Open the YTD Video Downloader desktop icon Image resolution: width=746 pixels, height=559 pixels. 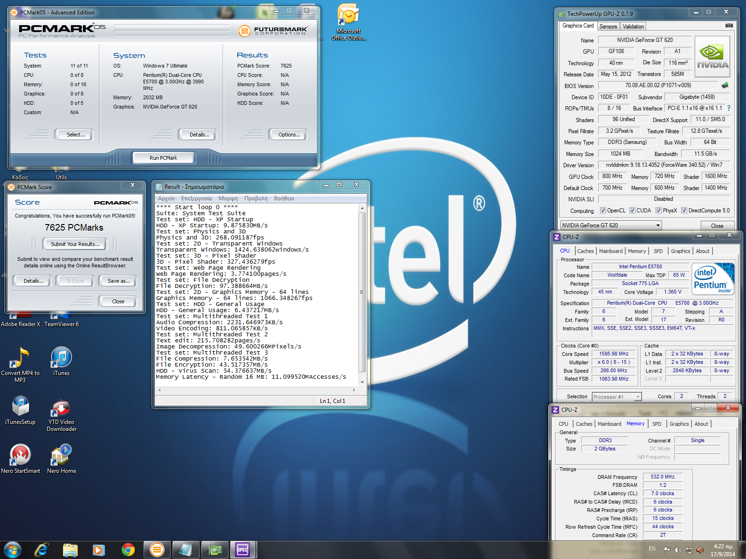(x=61, y=415)
